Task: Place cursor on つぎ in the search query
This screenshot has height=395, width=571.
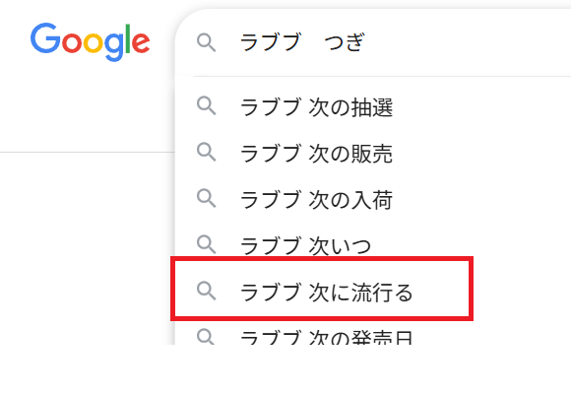Action: (344, 42)
